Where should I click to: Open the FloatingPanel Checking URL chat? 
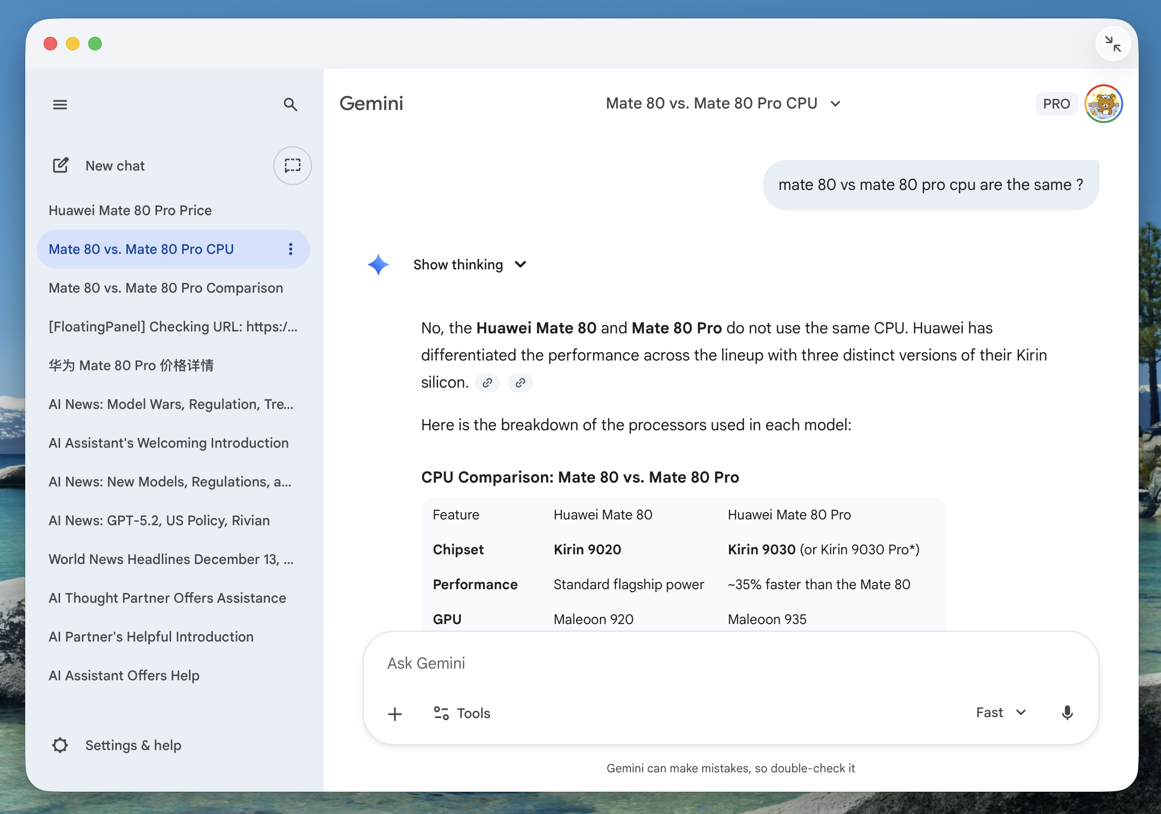(x=173, y=327)
